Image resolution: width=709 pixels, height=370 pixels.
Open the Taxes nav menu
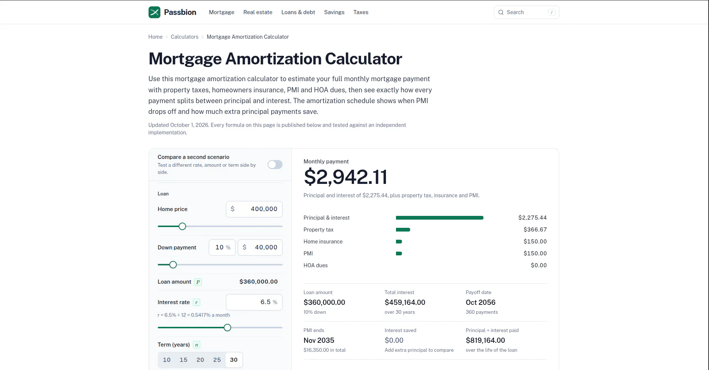click(x=361, y=12)
